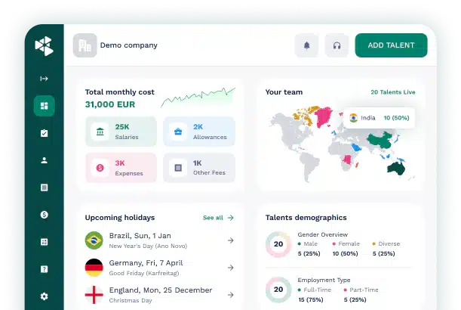Click the Your team heading
461x310 pixels.
[x=284, y=92]
